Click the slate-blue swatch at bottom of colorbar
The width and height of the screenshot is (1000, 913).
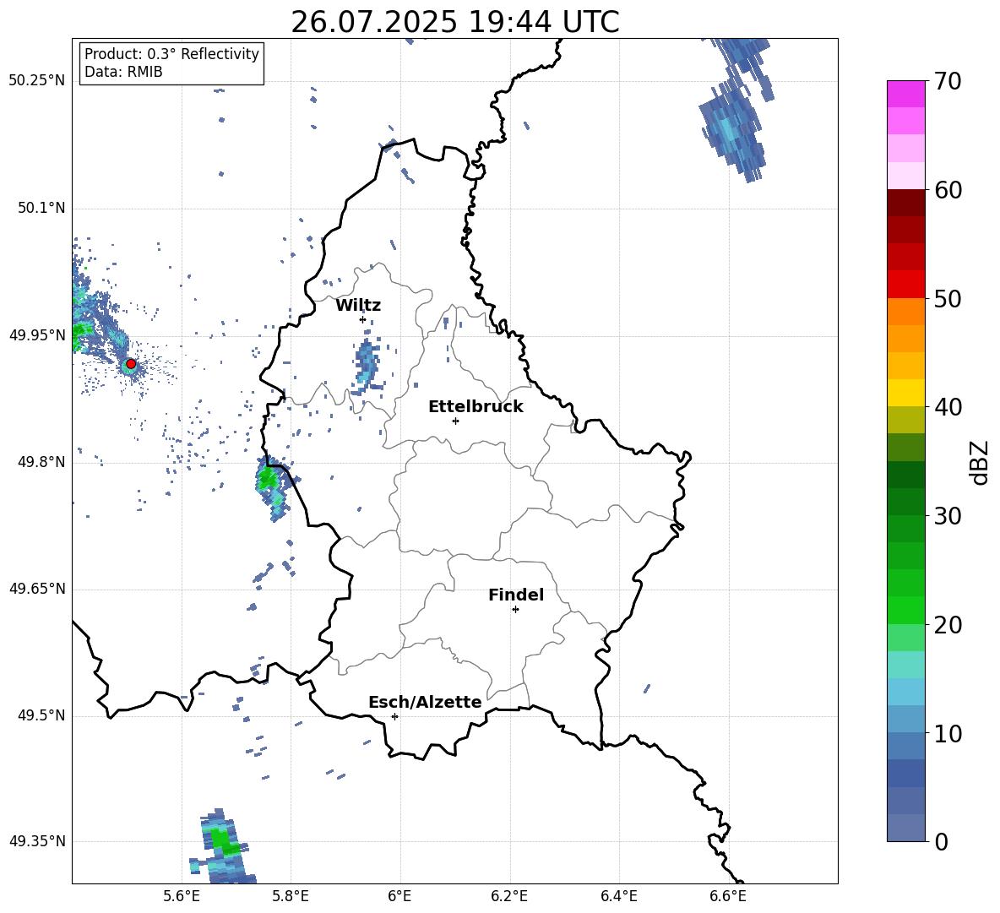905,828
